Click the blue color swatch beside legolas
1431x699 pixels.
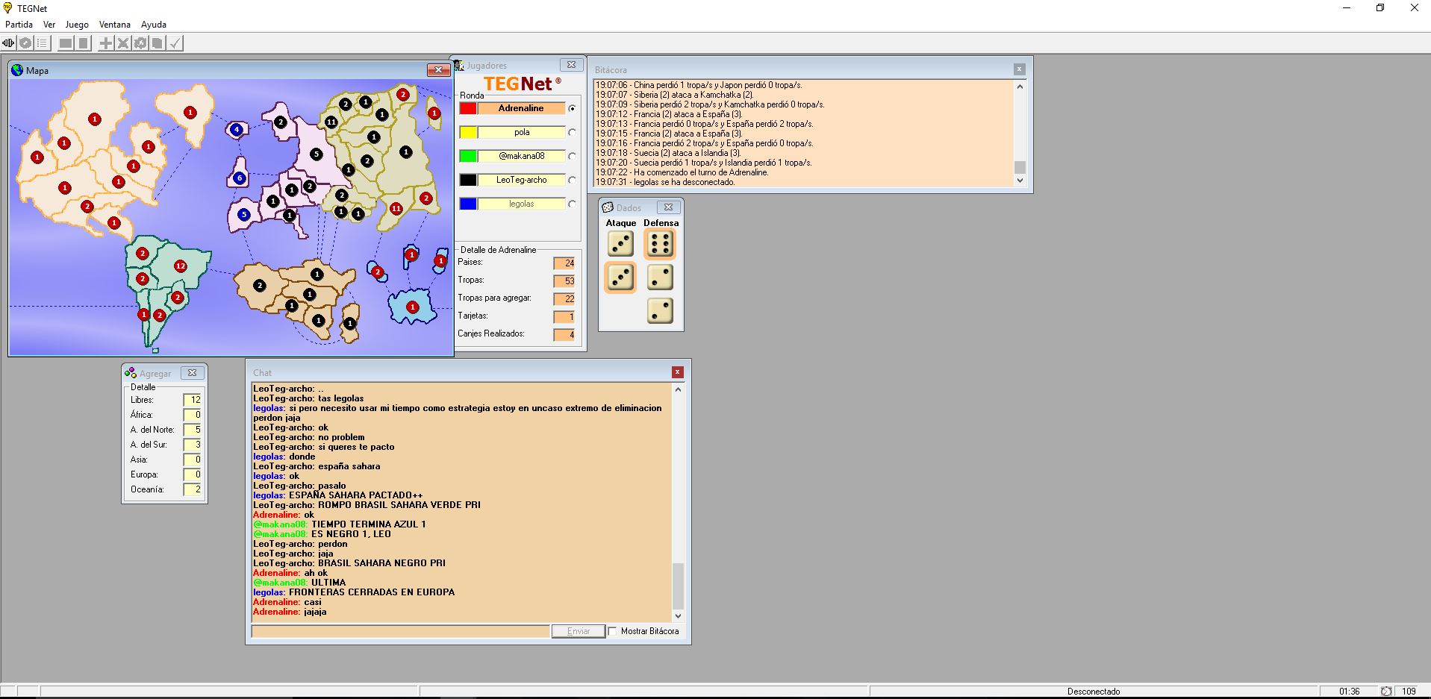tap(468, 204)
